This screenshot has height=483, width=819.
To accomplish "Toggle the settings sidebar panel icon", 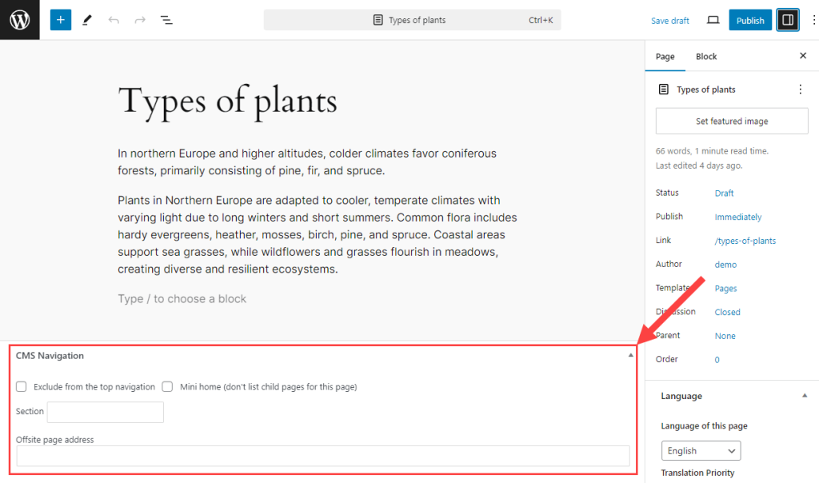I will coord(787,19).
